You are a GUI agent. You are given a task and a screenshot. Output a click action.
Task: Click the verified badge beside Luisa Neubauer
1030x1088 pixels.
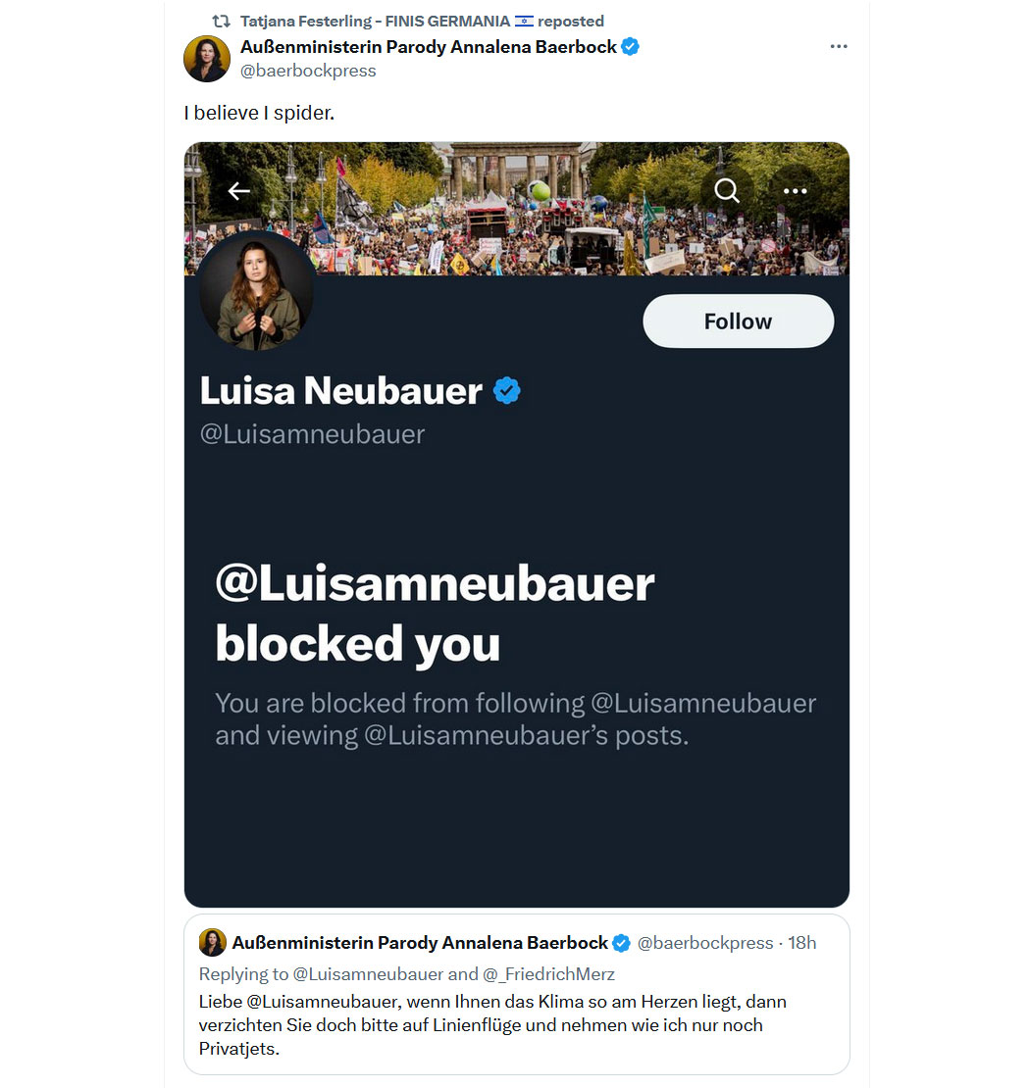tap(507, 391)
